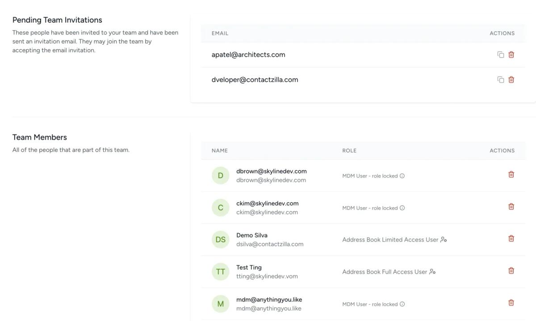536x321 pixels.
Task: Remove team member dbrown@skylinedev.com
Action: pos(511,174)
